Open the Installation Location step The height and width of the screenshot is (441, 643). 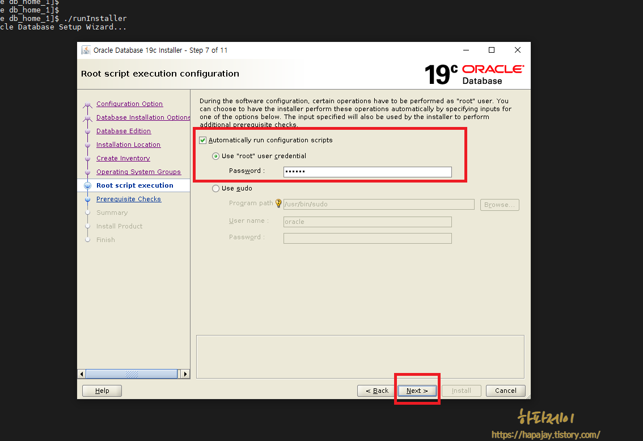coord(128,145)
